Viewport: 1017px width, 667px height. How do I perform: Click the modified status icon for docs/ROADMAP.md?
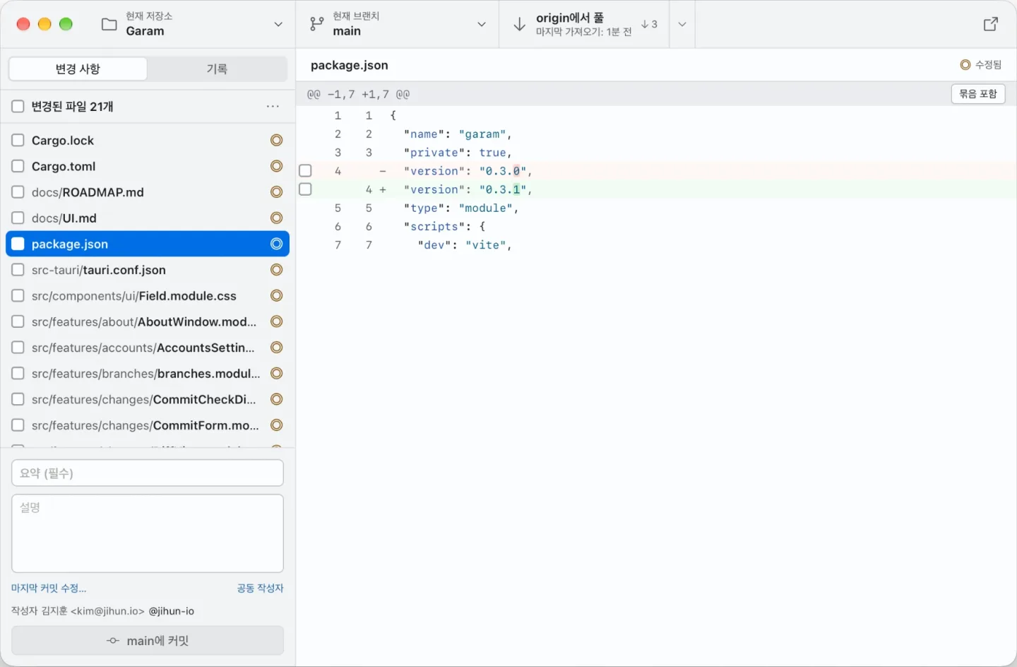click(277, 192)
